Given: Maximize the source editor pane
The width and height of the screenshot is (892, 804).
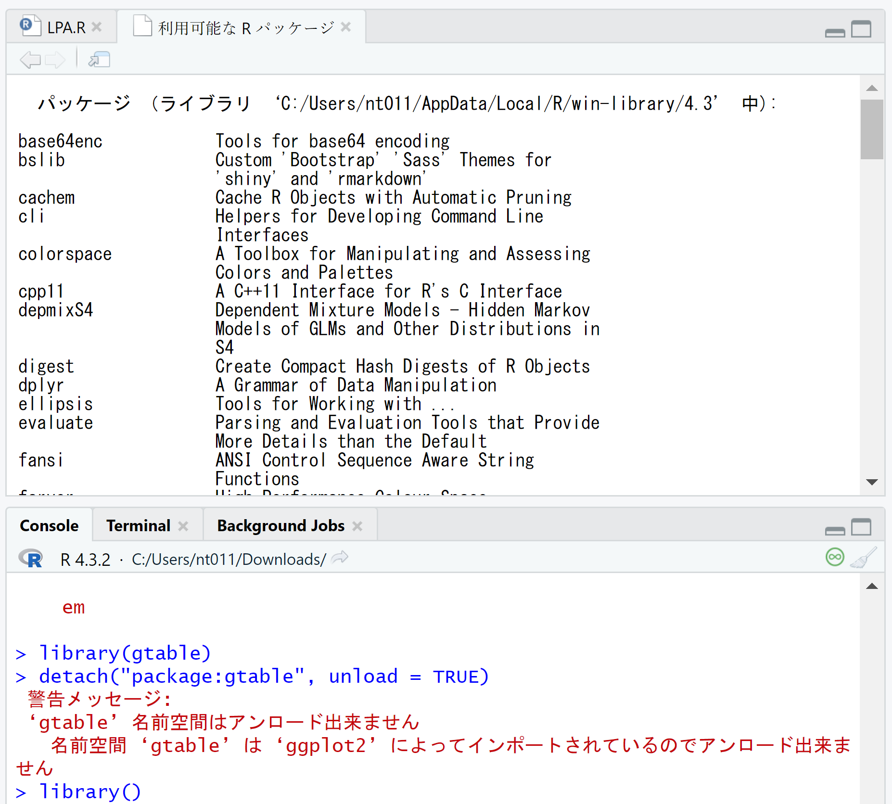Looking at the screenshot, I should pos(861,29).
